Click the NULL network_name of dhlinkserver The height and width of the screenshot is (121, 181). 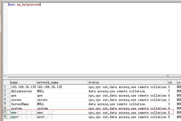point(62,91)
